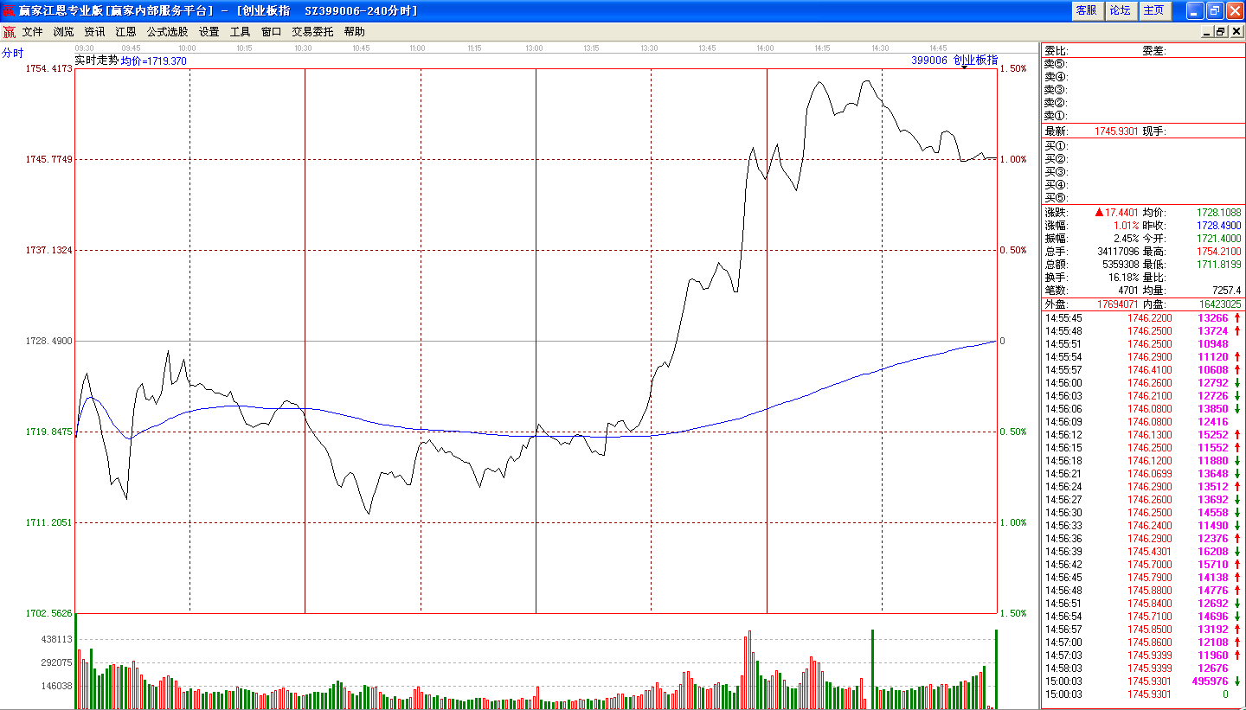Click the 实时走势 label
This screenshot has height=710, width=1246.
[x=96, y=61]
